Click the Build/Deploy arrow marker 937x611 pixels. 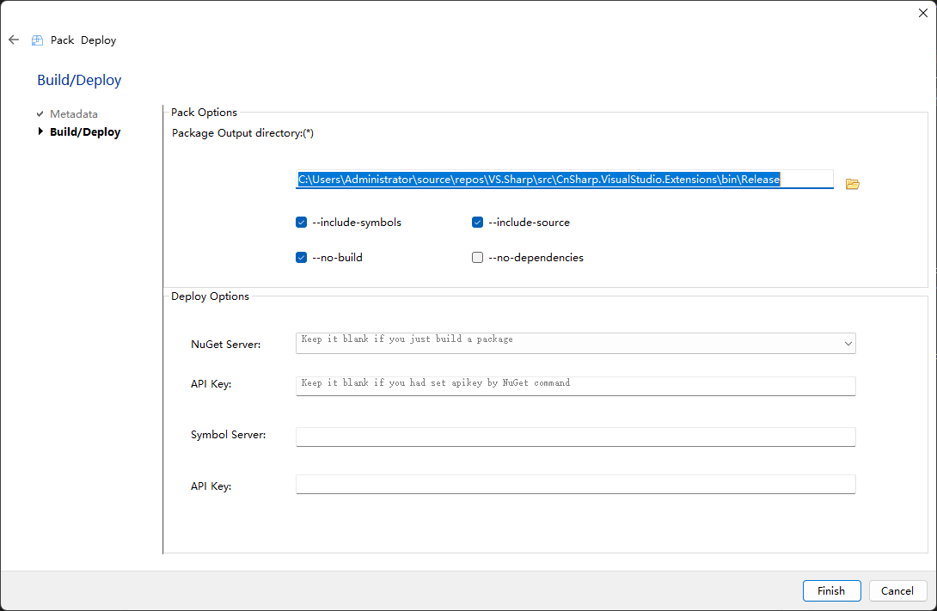pyautogui.click(x=40, y=131)
